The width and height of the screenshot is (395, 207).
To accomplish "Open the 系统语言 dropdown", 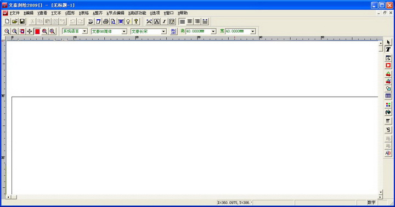I will (x=85, y=31).
